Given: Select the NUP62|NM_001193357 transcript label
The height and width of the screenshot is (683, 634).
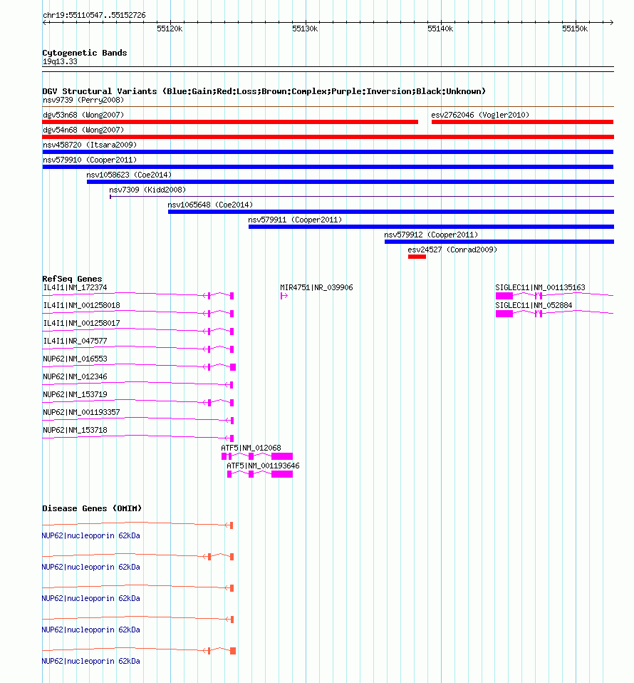Looking at the screenshot, I should click(x=81, y=413).
